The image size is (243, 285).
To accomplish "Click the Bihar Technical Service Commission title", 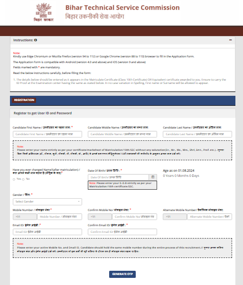I will [122, 8].
